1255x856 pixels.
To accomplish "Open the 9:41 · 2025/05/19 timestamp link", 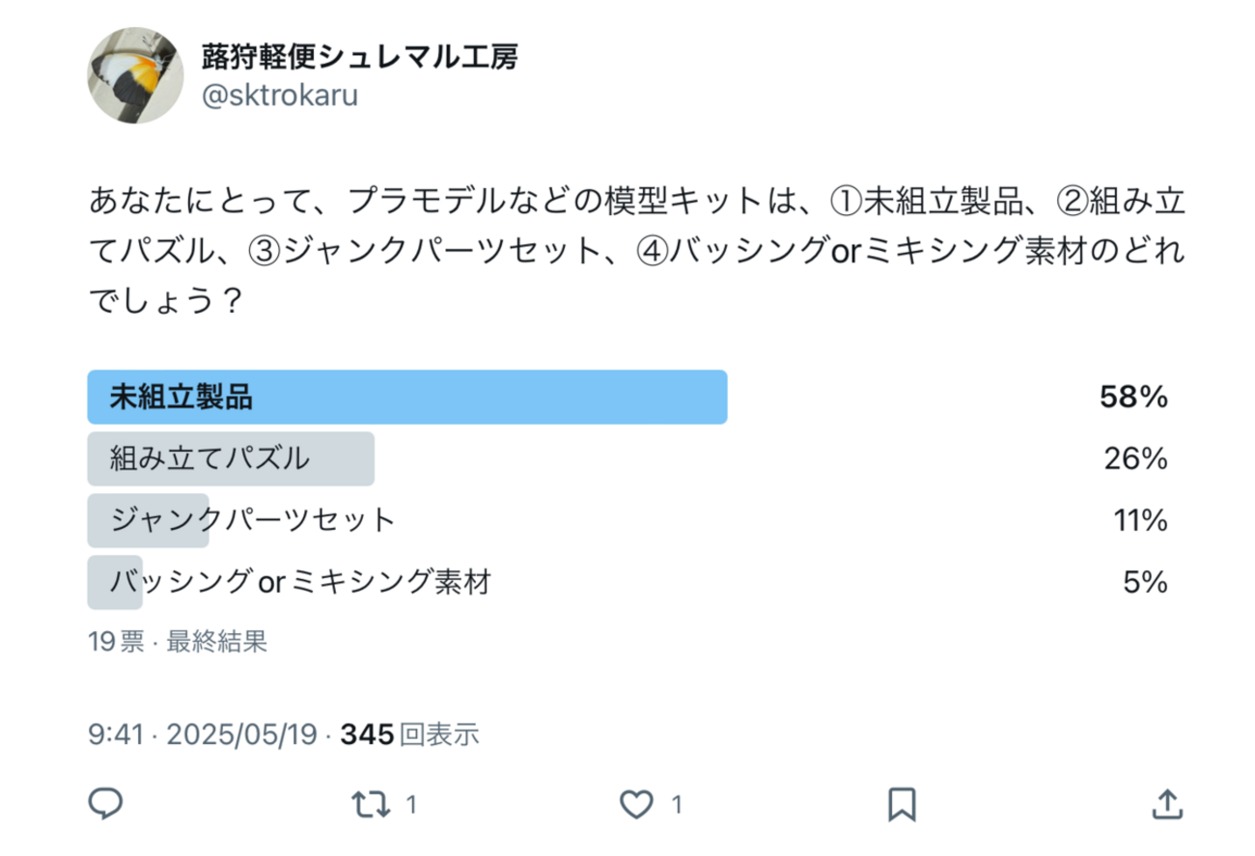I will pyautogui.click(x=203, y=735).
